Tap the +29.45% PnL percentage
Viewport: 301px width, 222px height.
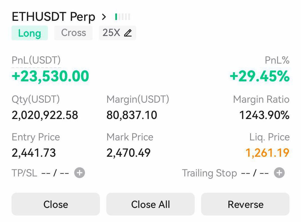259,76
